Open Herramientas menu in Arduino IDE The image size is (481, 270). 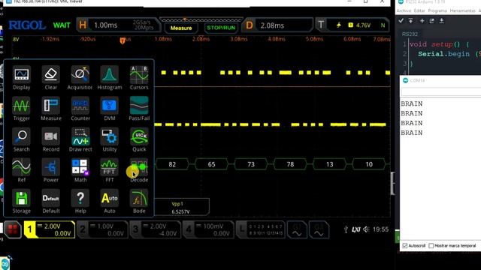463,10
